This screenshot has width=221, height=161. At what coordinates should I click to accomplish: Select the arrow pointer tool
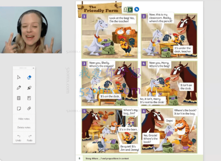coord(19,77)
